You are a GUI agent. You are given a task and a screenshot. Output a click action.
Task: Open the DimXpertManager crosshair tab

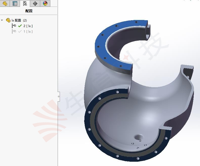[x=35, y=4]
